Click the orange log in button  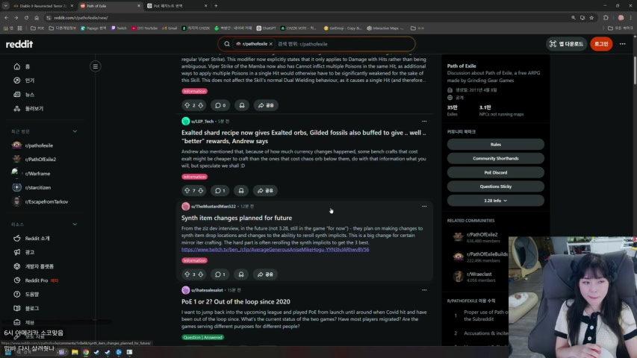point(601,44)
